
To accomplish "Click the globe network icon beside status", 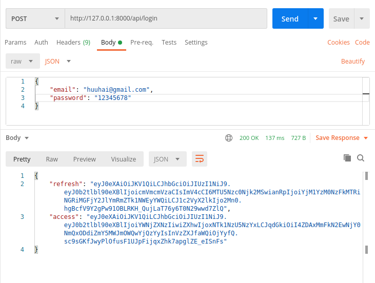I will tap(229, 138).
